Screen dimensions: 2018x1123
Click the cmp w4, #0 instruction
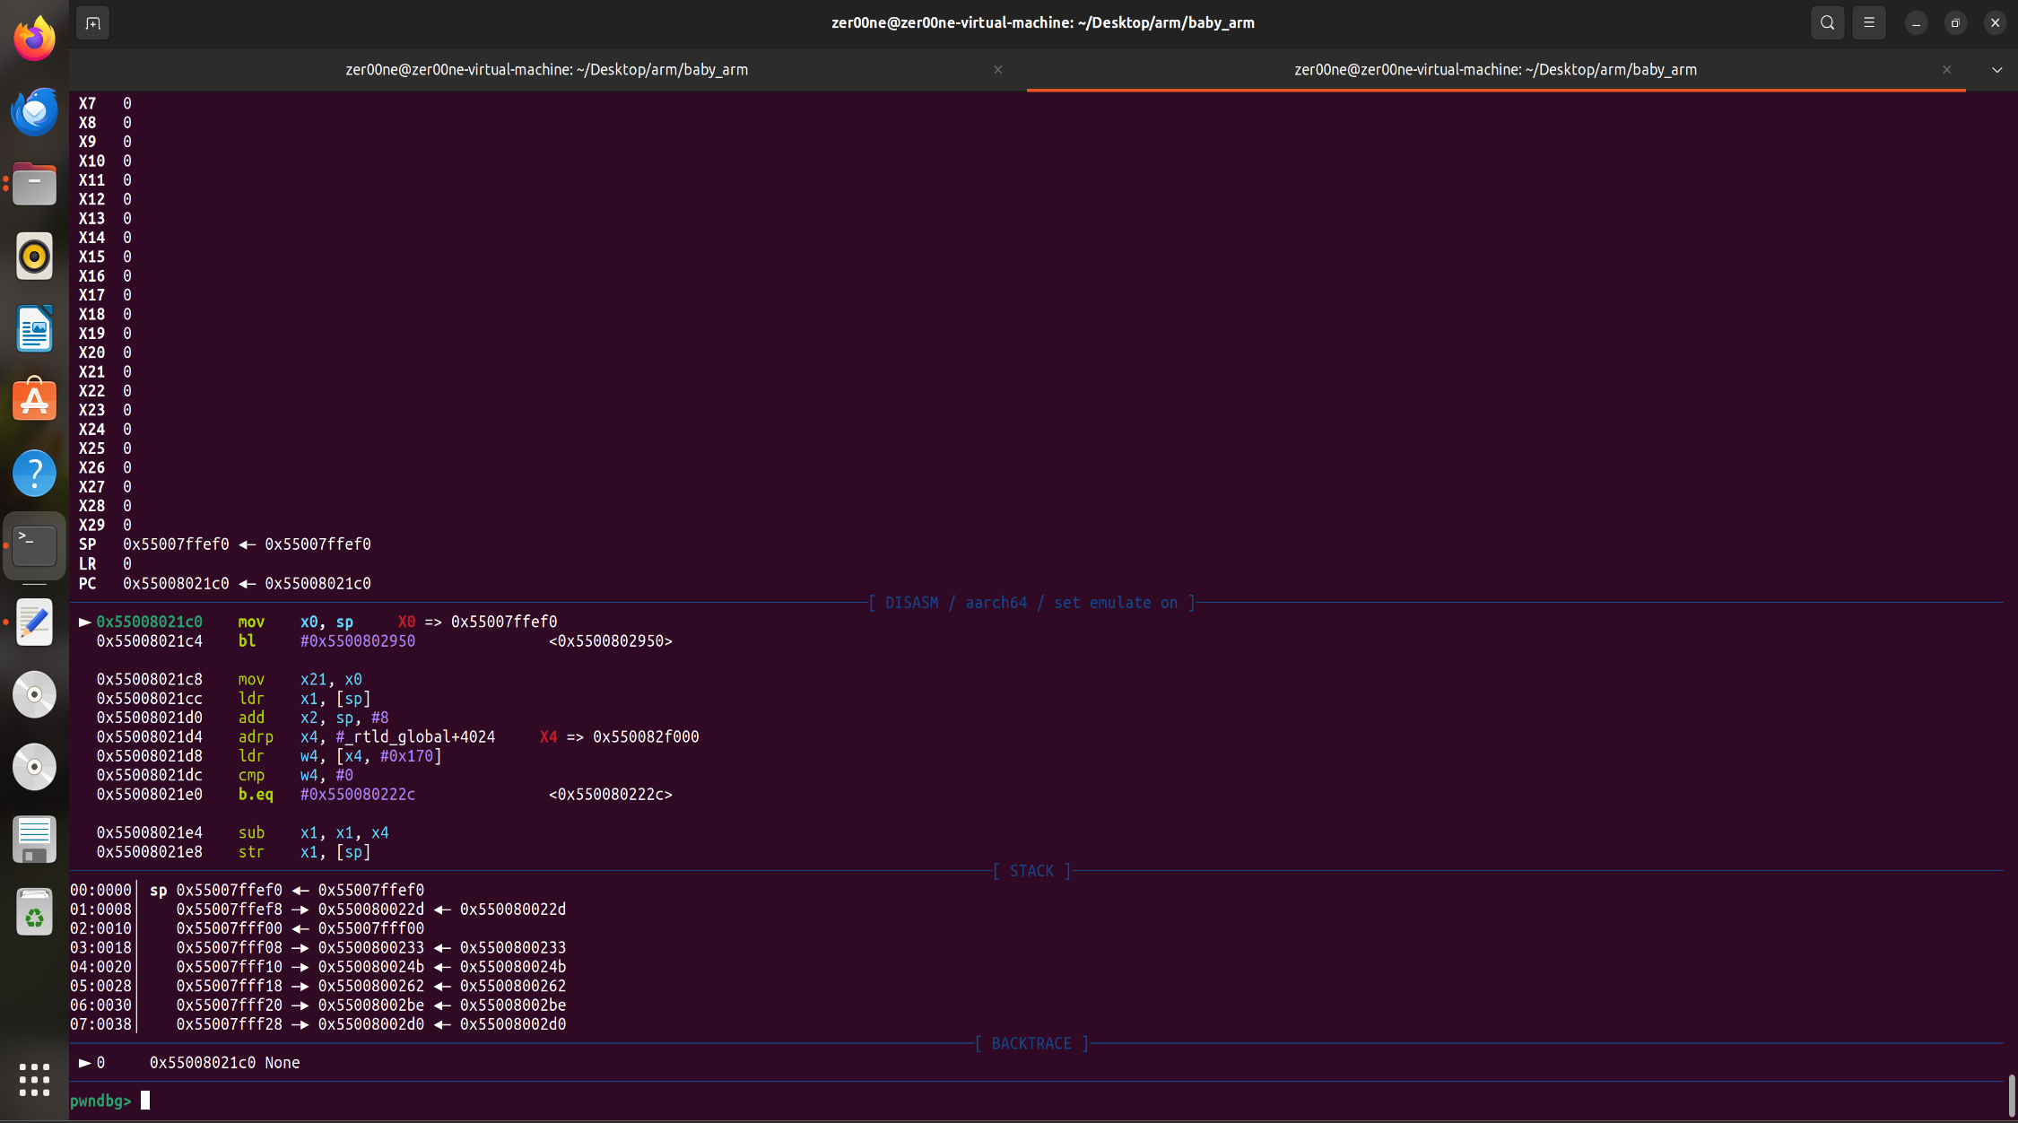coord(295,775)
